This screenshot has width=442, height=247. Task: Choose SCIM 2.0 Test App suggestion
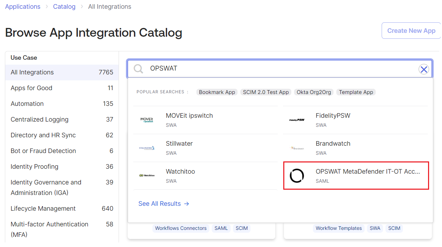pos(266,92)
